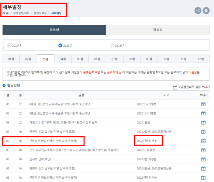Select the 2023년 year option

tap(65, 46)
